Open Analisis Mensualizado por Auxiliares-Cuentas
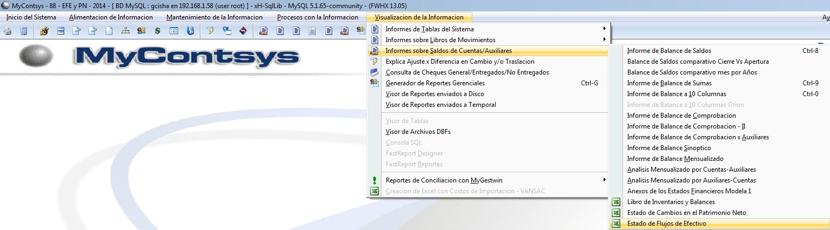This screenshot has width=830, height=230. point(720,180)
